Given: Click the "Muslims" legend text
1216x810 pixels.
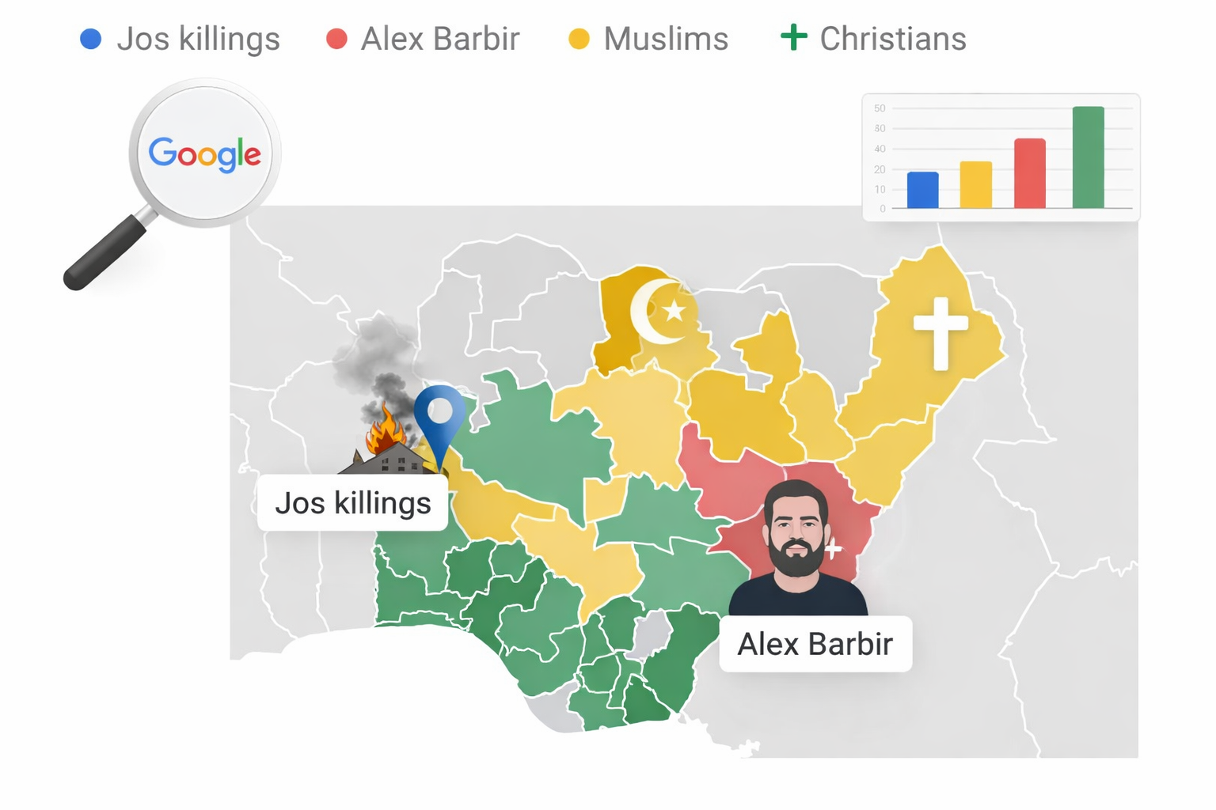Looking at the screenshot, I should pyautogui.click(x=666, y=39).
